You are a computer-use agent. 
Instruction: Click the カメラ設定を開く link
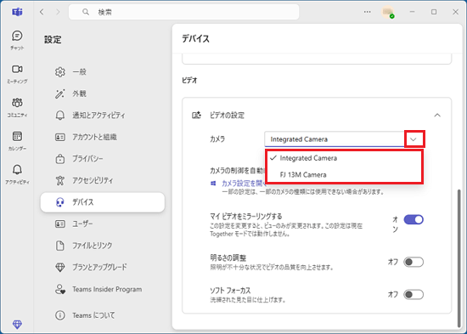point(244,183)
